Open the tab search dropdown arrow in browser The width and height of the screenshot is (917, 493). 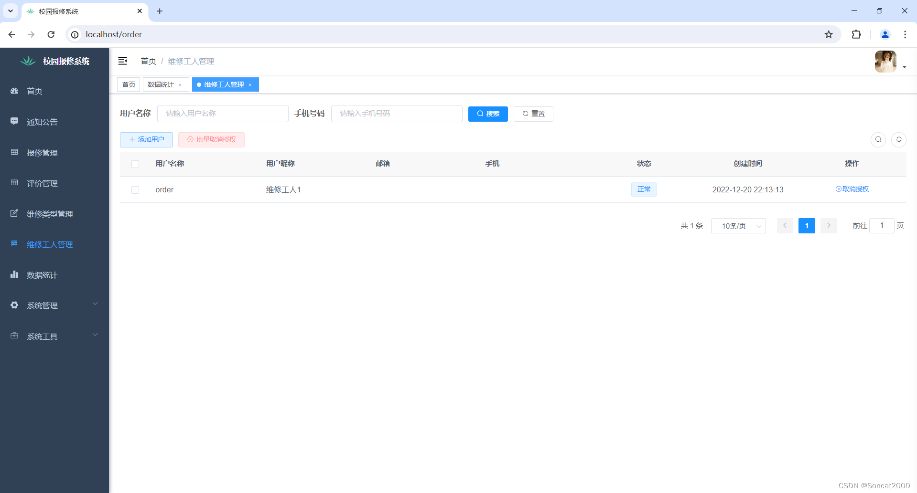tap(10, 10)
